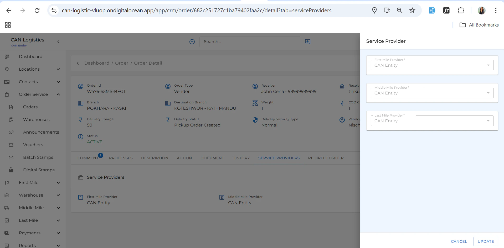This screenshot has height=248, width=504.
Task: Expand the Warehouse menu
Action: click(33, 195)
